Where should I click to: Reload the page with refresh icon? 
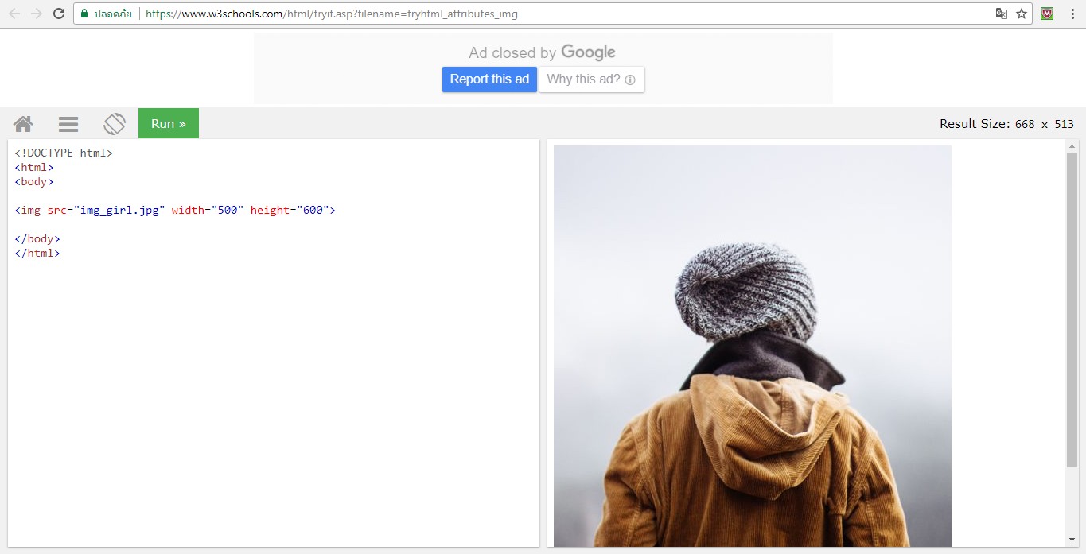pos(59,14)
